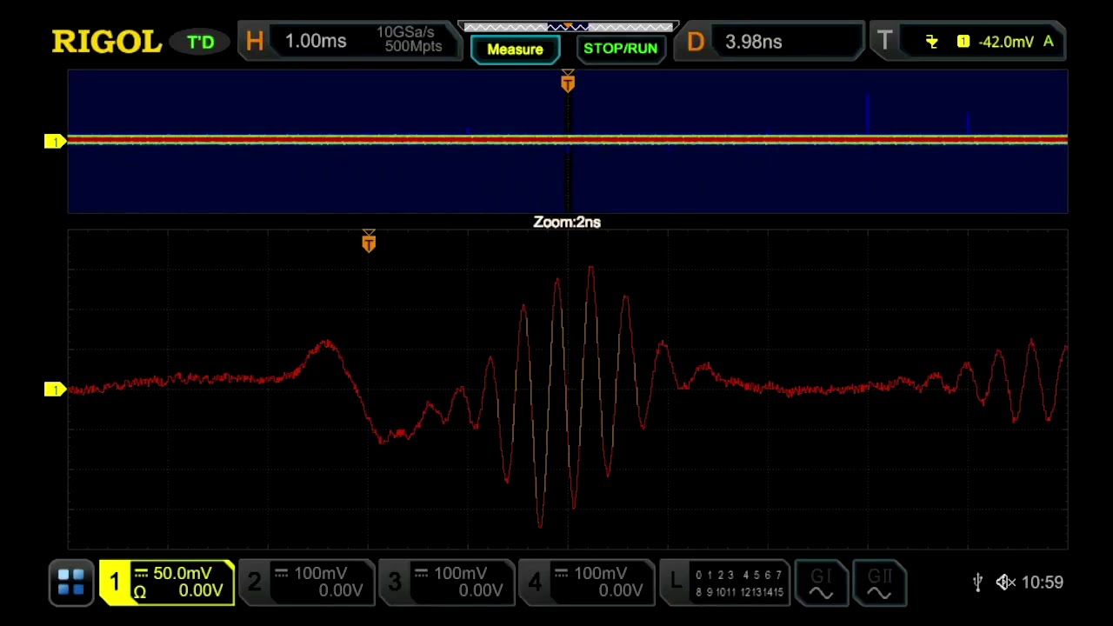
Task: Toggle channel 3 100mV tab
Action: (x=446, y=583)
